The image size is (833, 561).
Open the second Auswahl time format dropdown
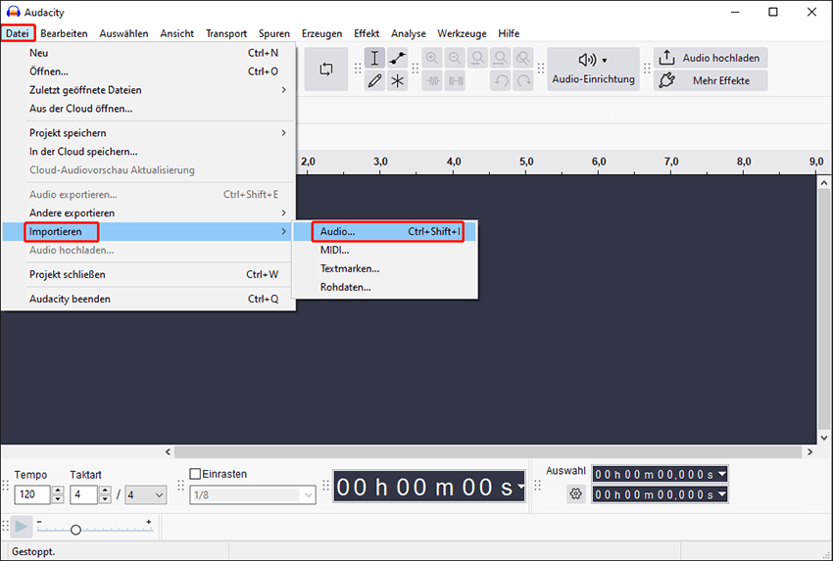[722, 494]
